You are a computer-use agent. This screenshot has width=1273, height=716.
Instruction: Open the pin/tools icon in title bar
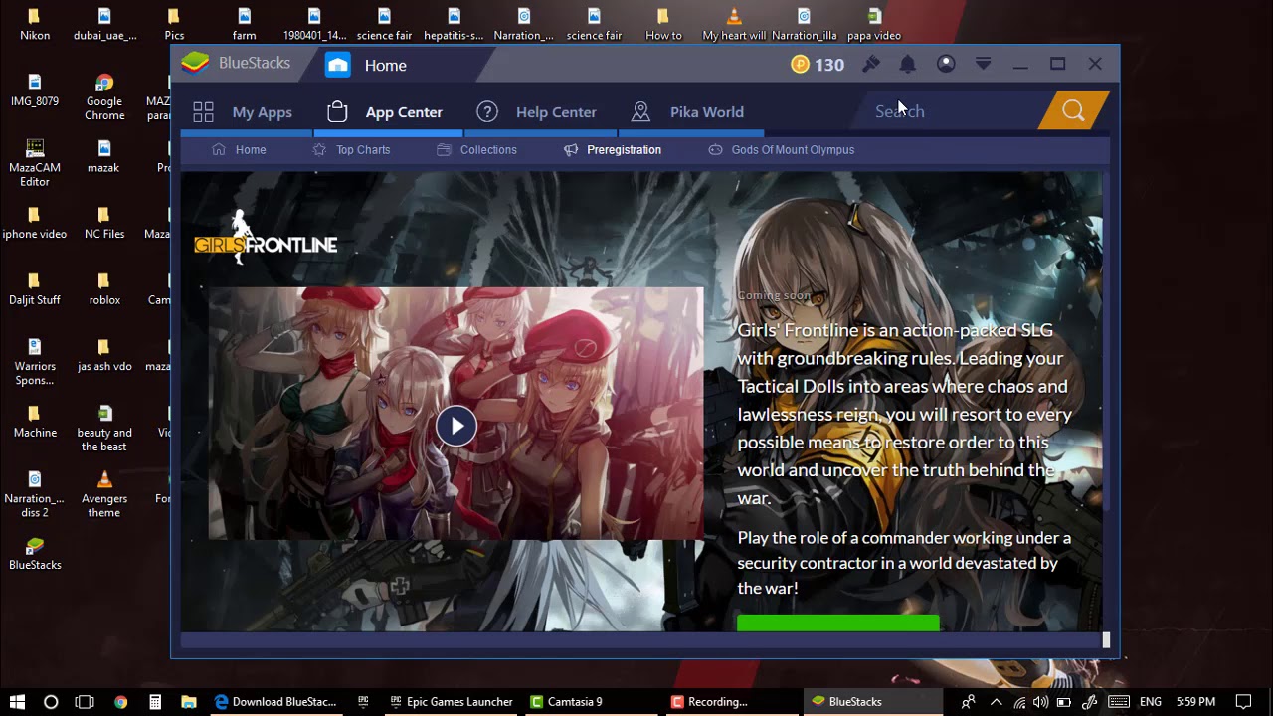click(870, 64)
